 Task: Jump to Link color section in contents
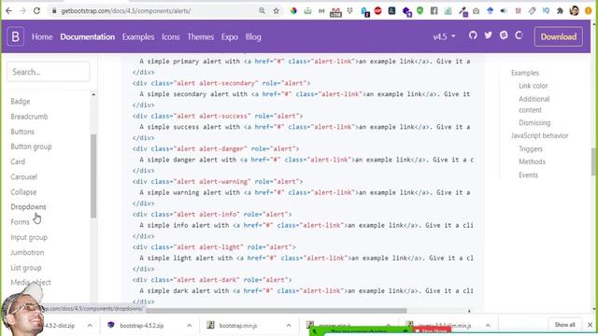coord(534,86)
